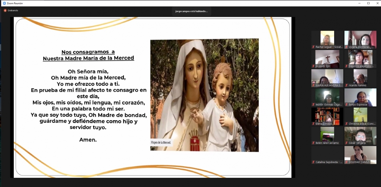Select Catalina Sepúlveda's blank video tile
The image size is (381, 187).
click(327, 153)
